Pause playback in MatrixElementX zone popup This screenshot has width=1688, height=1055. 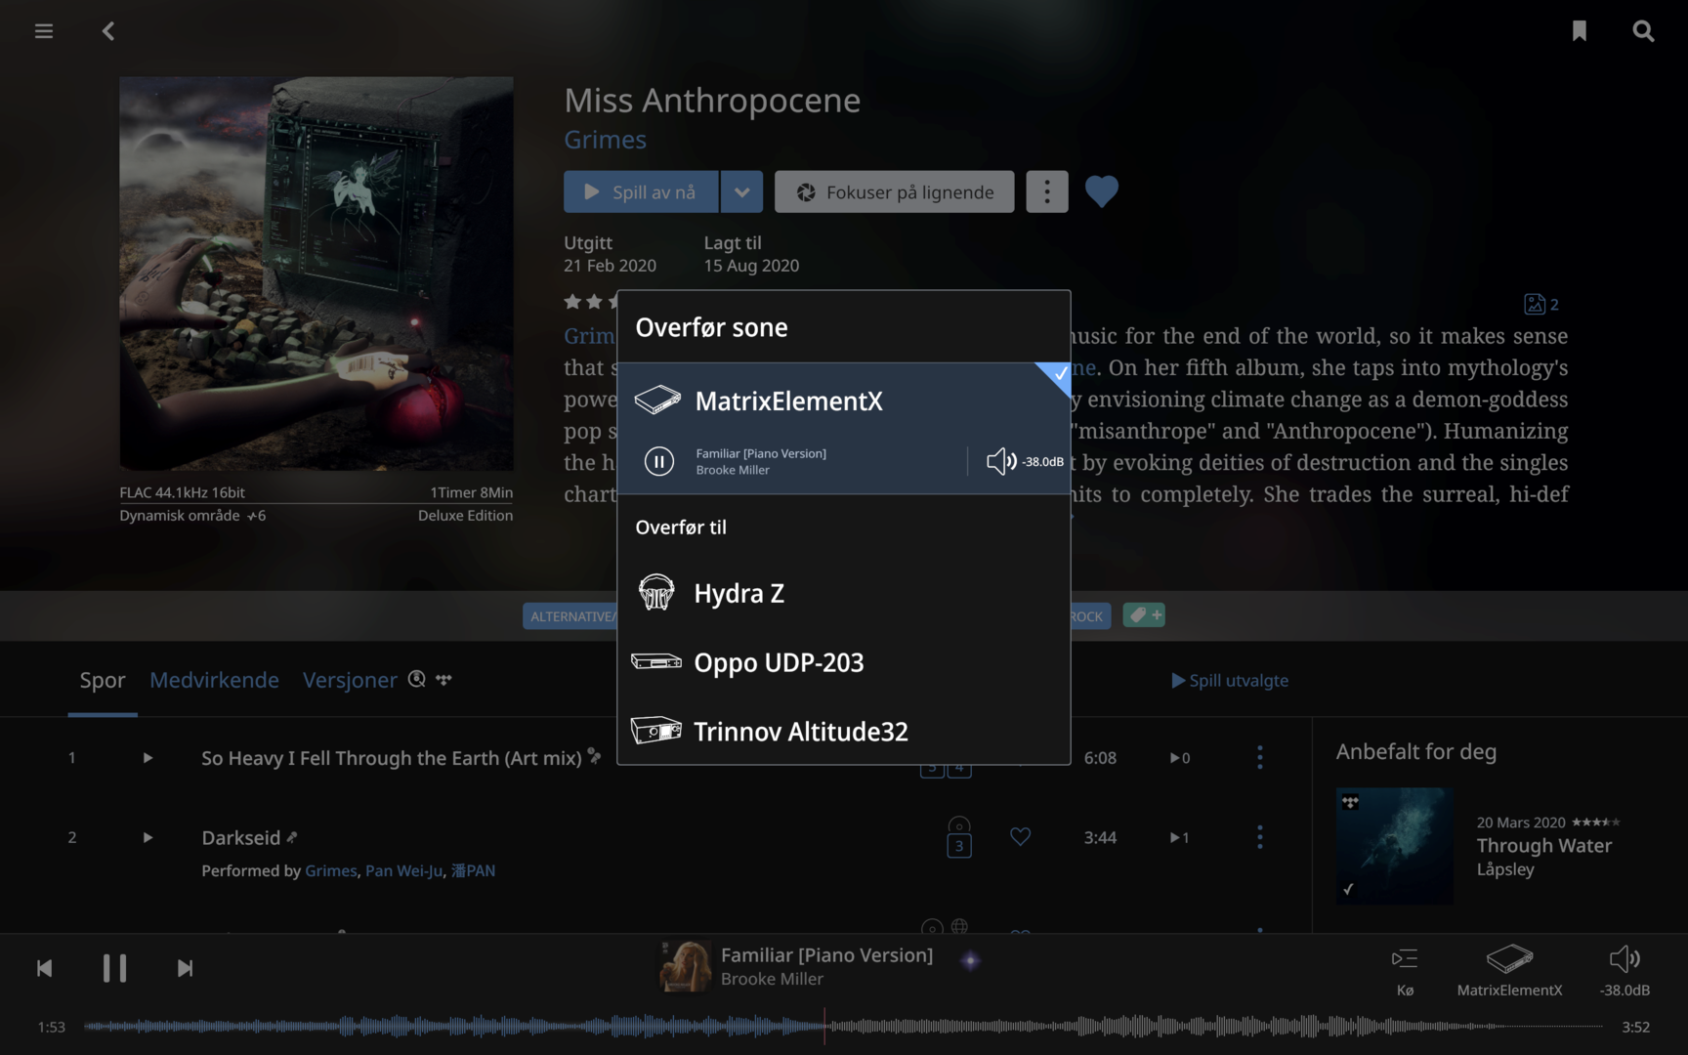point(659,461)
